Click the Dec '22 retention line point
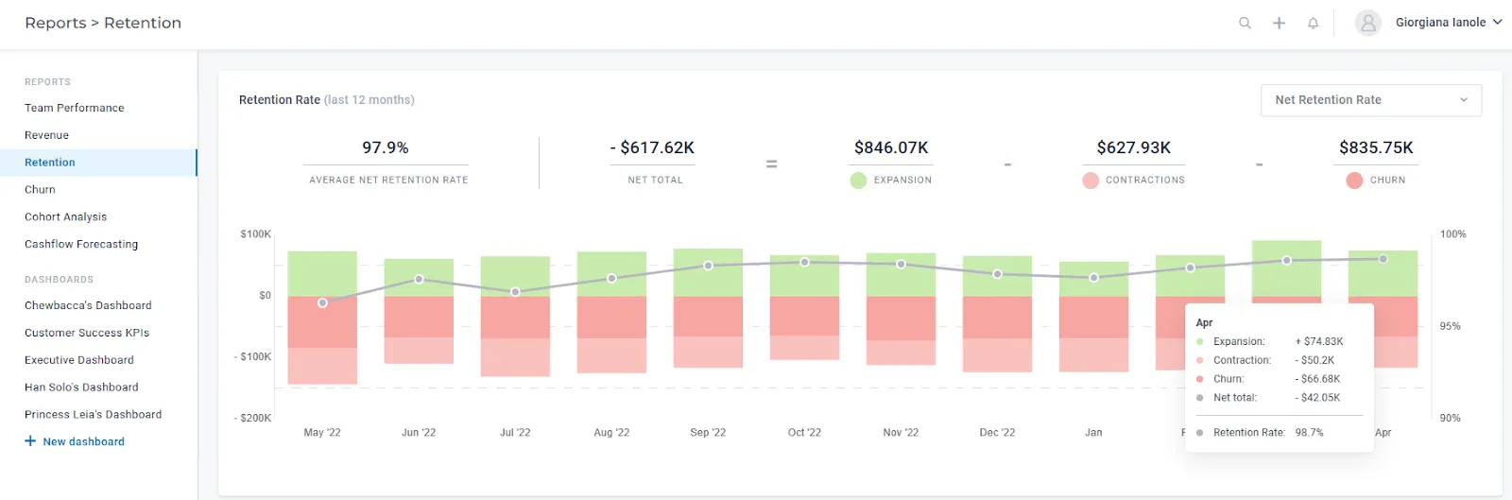 [x=997, y=274]
